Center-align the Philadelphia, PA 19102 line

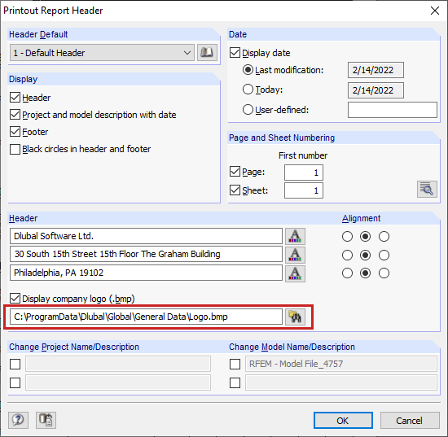tap(366, 273)
